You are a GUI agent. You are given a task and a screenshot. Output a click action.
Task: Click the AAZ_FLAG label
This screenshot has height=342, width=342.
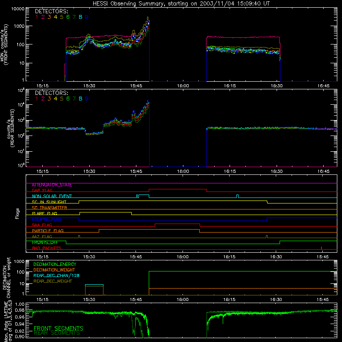pos(42,236)
